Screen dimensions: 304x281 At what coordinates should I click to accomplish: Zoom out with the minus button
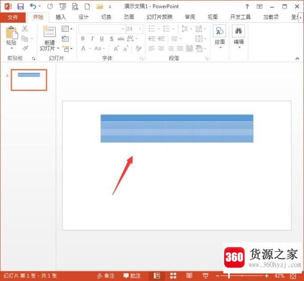[x=218, y=276]
